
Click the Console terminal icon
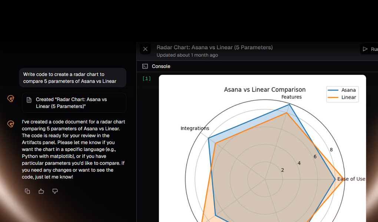click(145, 66)
